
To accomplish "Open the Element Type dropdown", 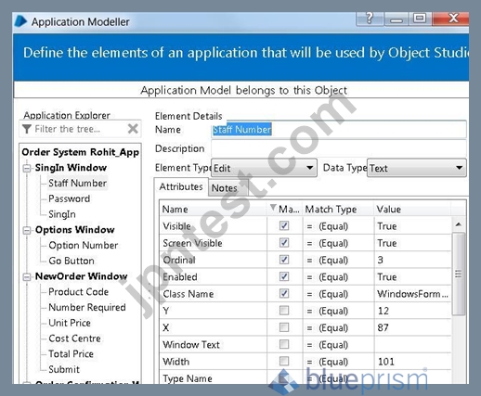I will coord(264,168).
